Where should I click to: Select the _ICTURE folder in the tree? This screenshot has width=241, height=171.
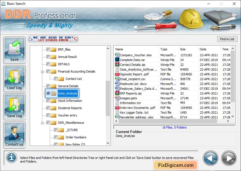click(72, 130)
